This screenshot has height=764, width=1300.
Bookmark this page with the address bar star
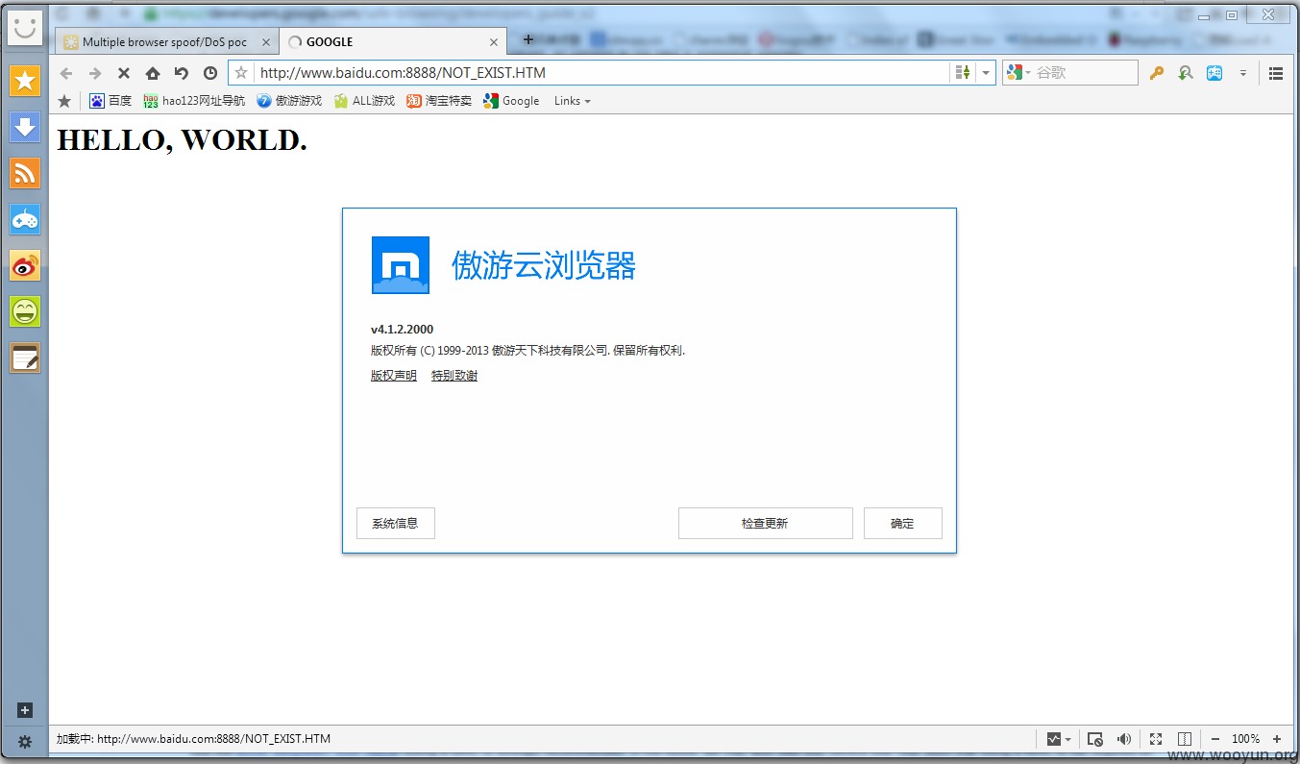[241, 73]
